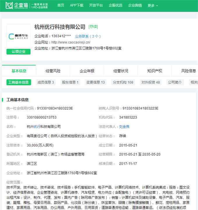Jump to 变更信息 13 section

pyautogui.click(x=96, y=82)
